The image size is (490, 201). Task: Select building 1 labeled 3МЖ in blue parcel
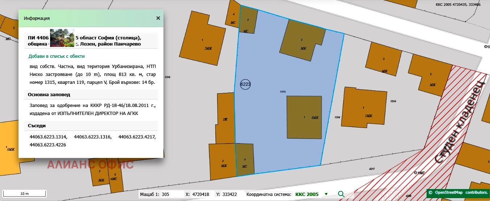[x=304, y=117]
